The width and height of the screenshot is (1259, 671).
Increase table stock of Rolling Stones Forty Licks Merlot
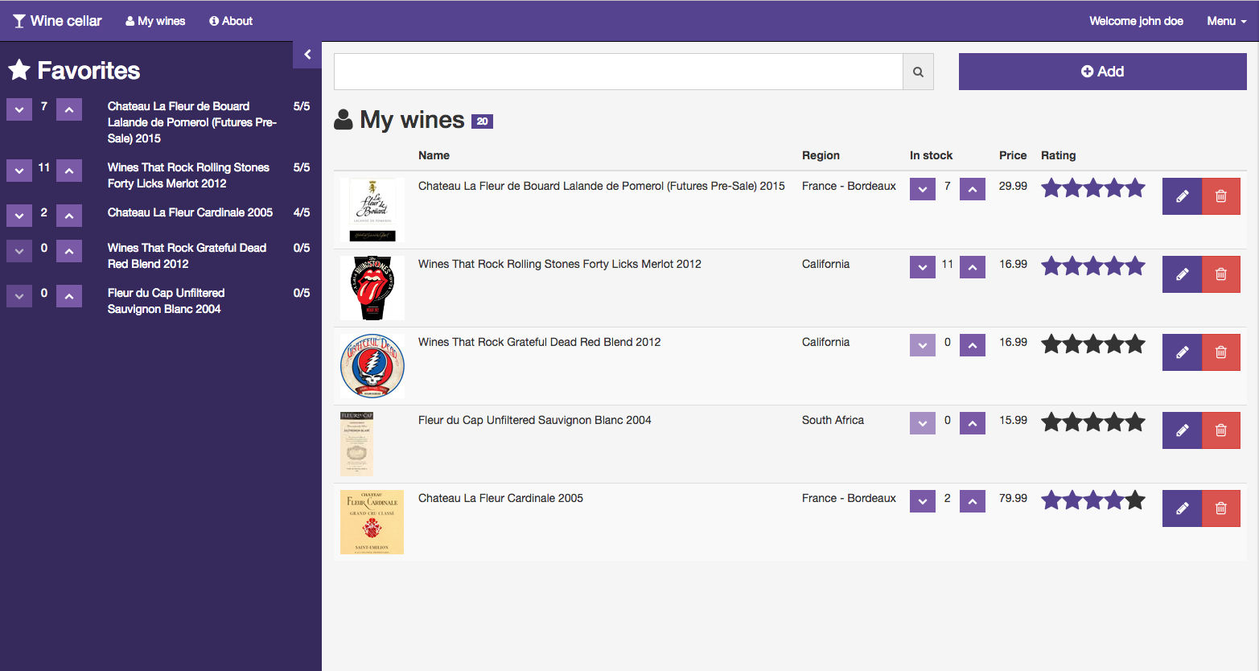click(973, 267)
